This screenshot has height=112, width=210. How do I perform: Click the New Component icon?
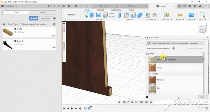148,15
